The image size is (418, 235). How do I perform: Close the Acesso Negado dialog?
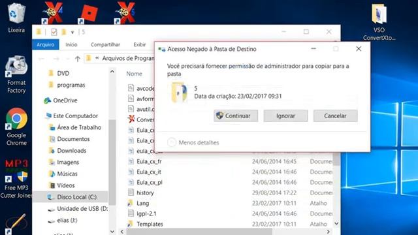click(x=359, y=49)
